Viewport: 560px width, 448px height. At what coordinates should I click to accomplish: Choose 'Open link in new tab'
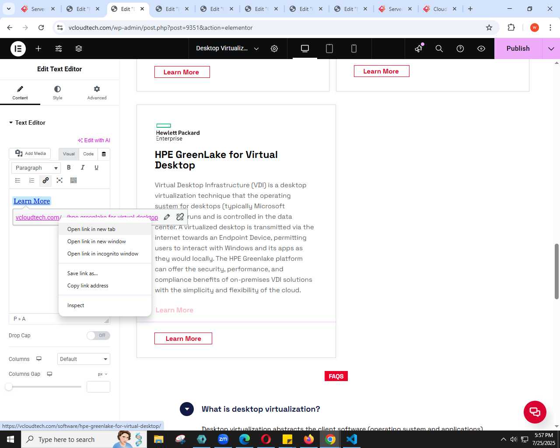[105, 229]
